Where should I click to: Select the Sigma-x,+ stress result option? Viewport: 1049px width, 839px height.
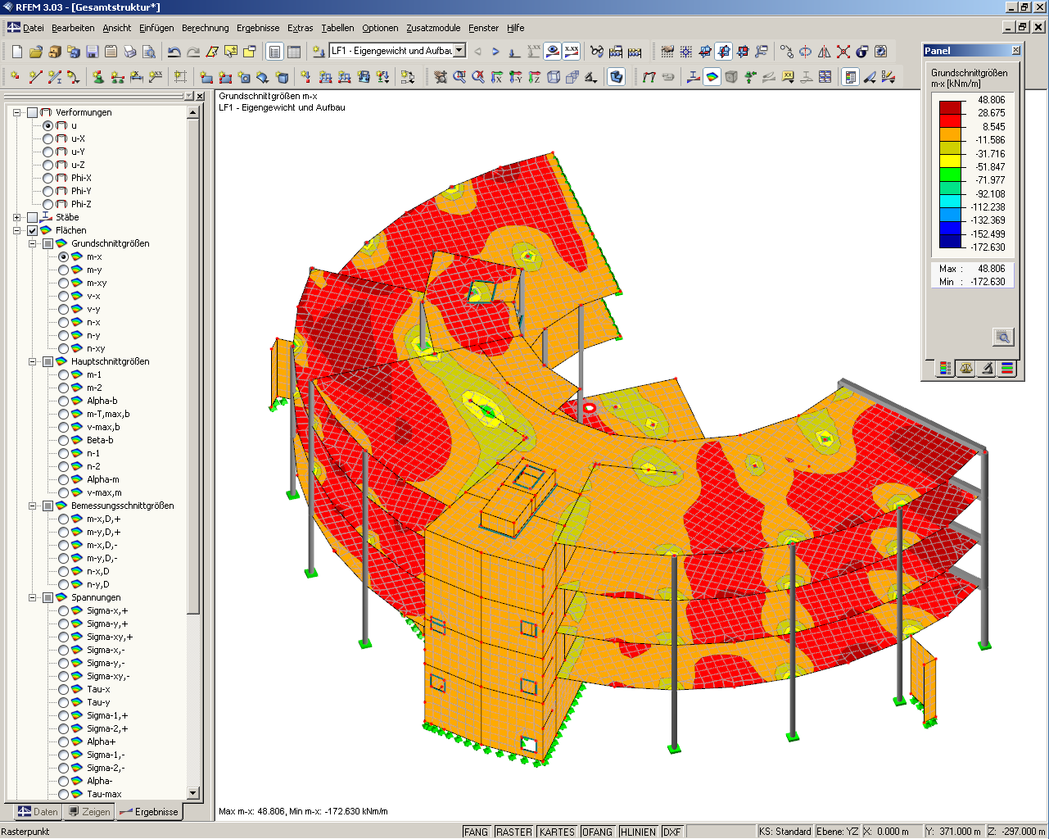point(63,610)
